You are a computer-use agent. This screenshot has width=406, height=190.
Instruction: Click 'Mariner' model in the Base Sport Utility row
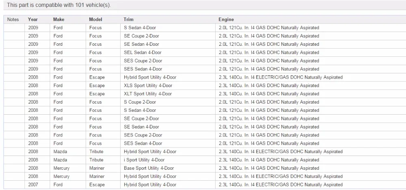click(97, 168)
